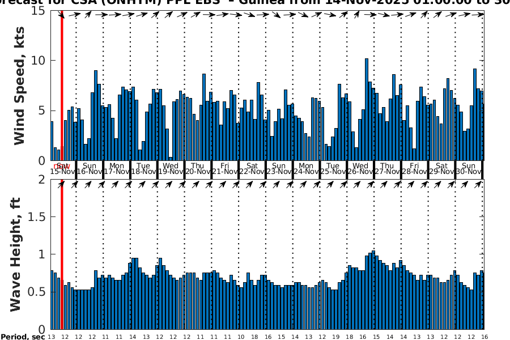This screenshot has height=340, width=510.
Task: Click the '10' tick on wind speed axis
Action: point(40,61)
